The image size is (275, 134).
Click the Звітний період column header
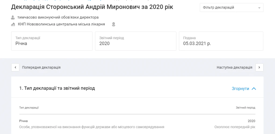coord(245,107)
